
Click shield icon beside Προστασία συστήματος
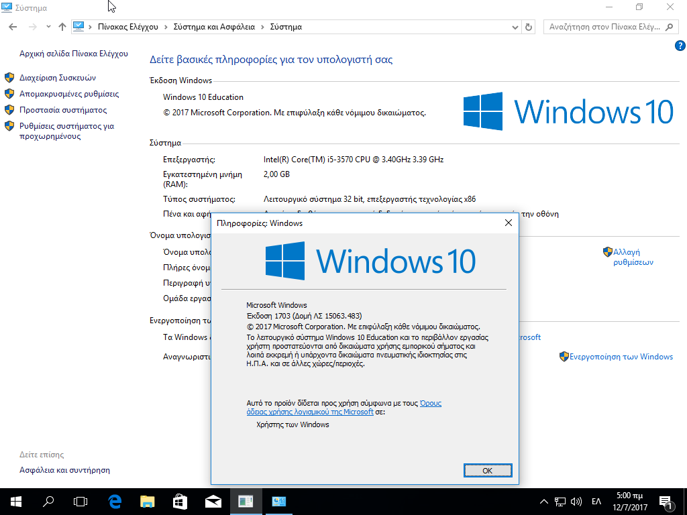pos(9,110)
